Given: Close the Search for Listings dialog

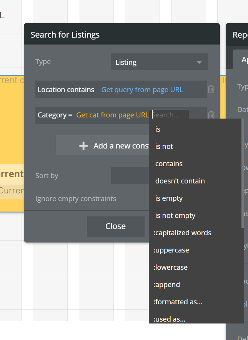Looking at the screenshot, I should [x=115, y=226].
